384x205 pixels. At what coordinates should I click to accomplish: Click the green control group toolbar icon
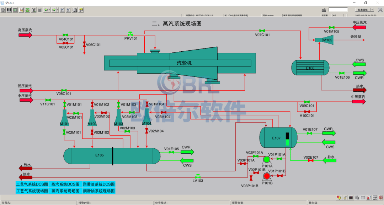[x=15, y=10]
